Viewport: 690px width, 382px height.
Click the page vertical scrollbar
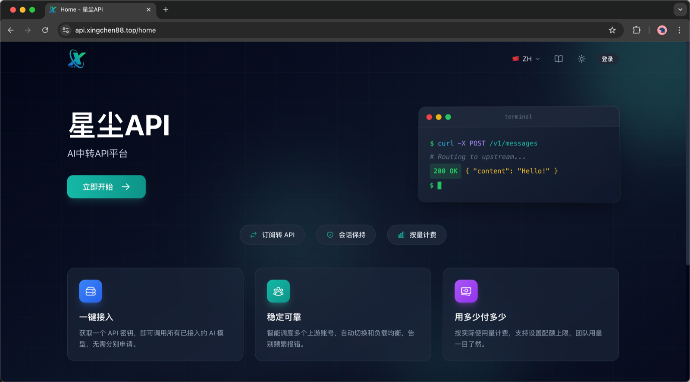687,153
